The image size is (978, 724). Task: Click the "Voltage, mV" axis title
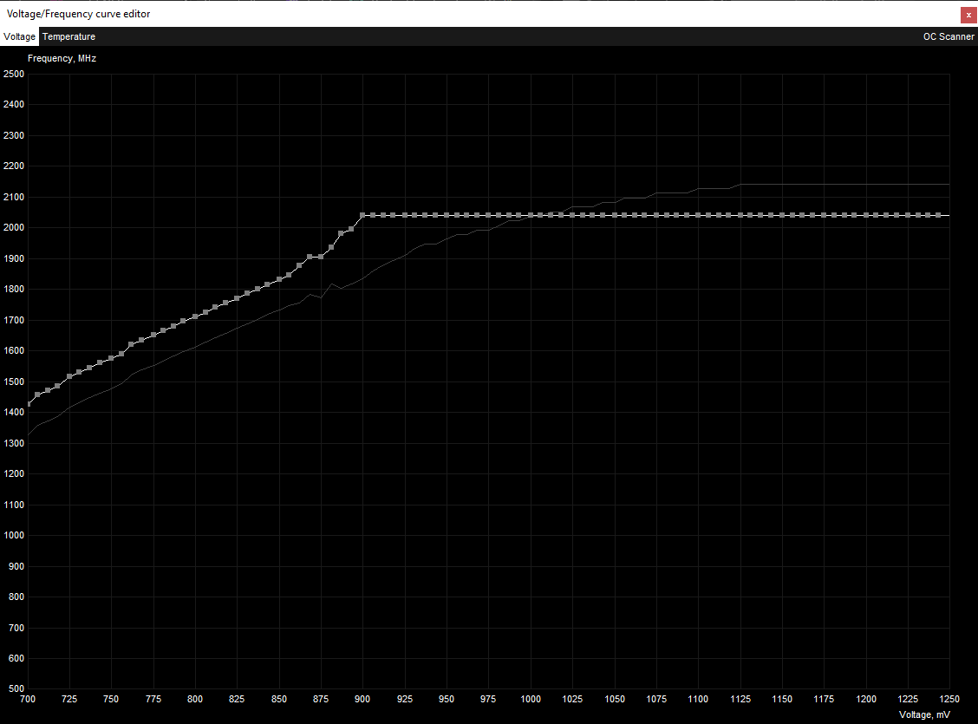tap(924, 714)
